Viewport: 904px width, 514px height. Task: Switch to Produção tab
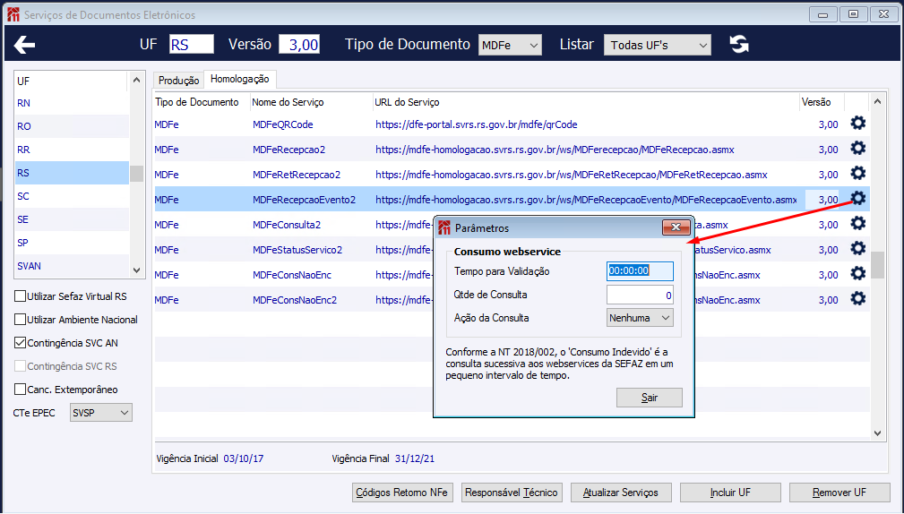pyautogui.click(x=178, y=81)
